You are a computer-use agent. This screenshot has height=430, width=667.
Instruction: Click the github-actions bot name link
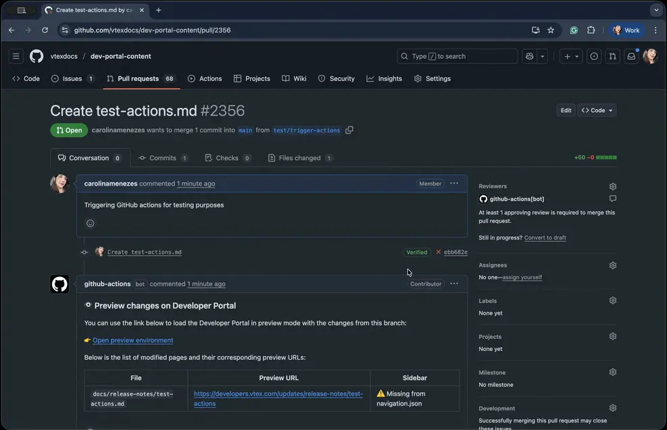[107, 284]
